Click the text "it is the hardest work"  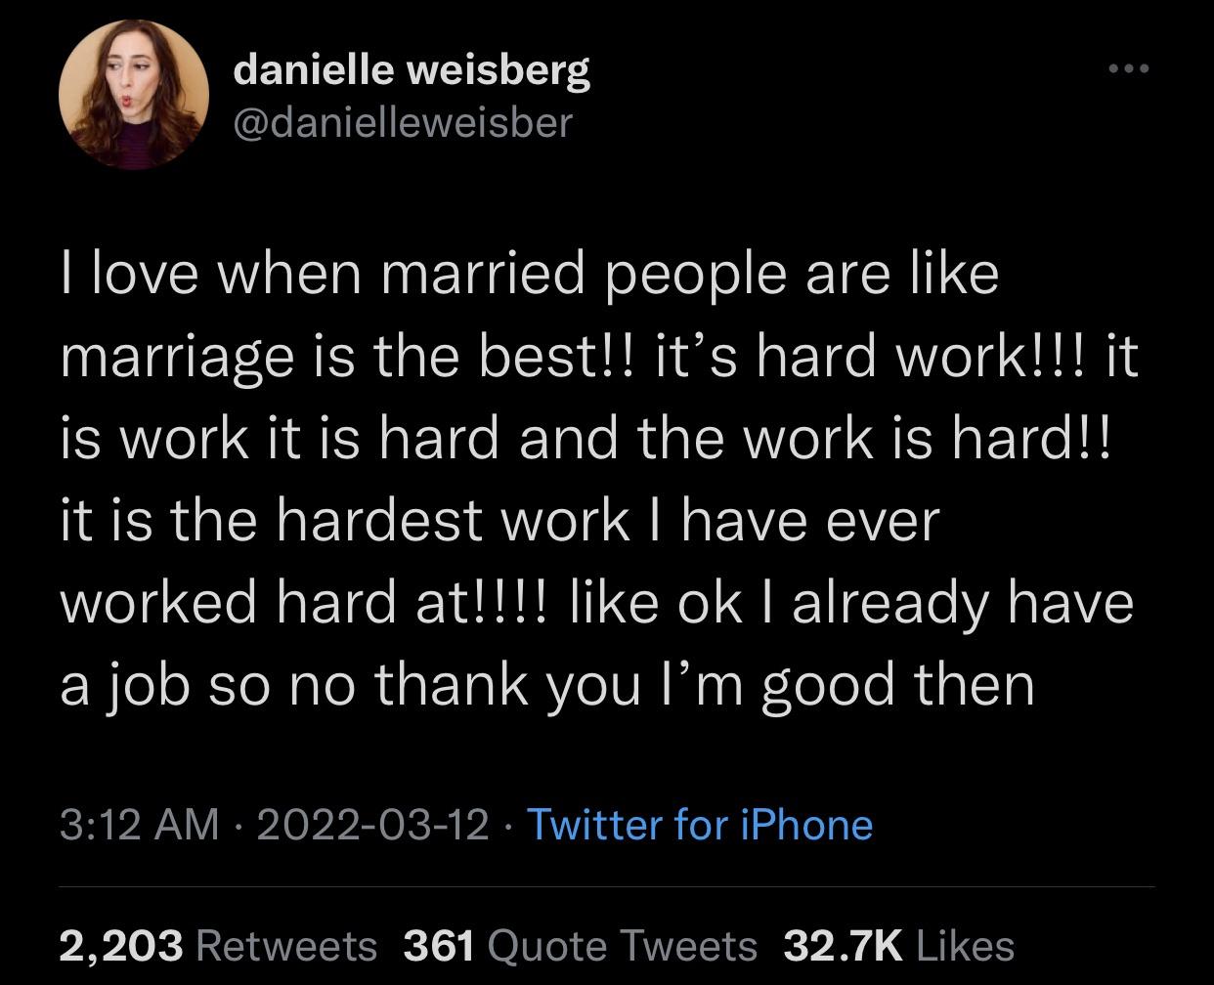tap(344, 520)
